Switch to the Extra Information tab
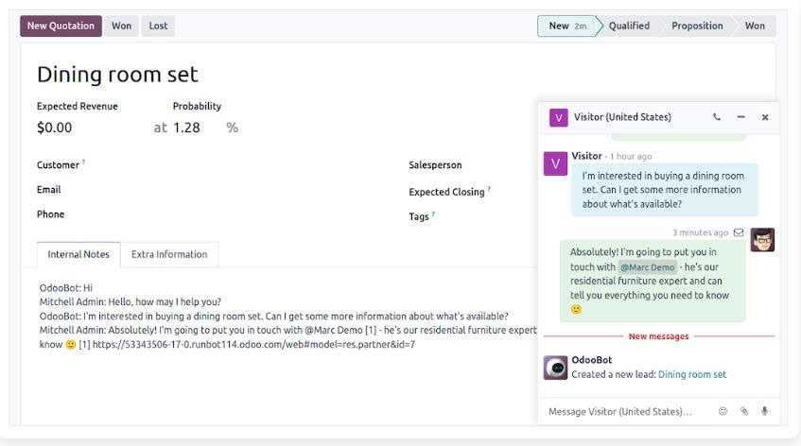The height and width of the screenshot is (446, 801). (x=169, y=254)
